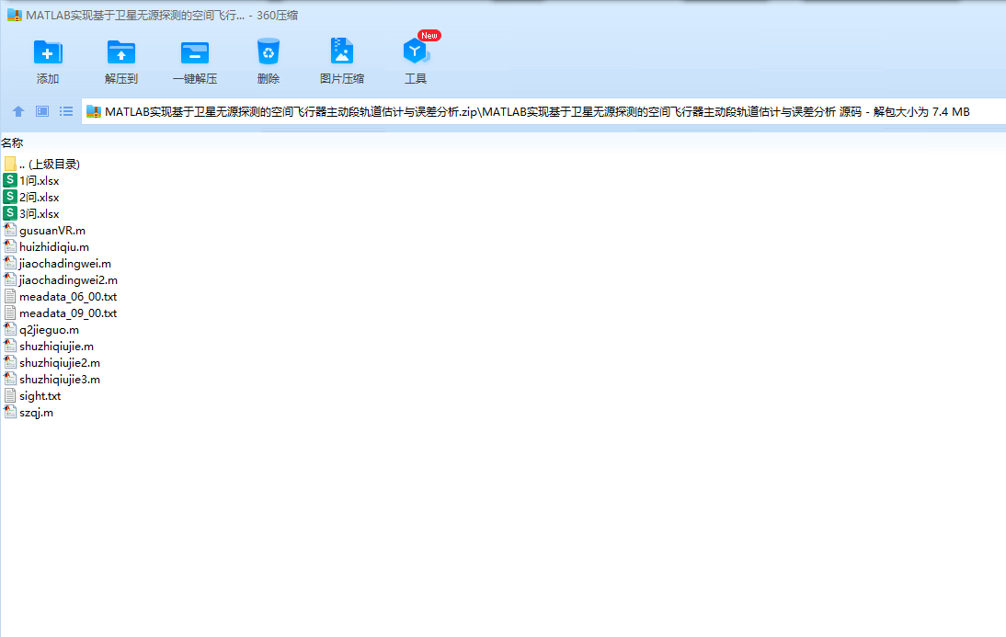Click the MATLAB file icon of q2jieguo.m

(9, 329)
